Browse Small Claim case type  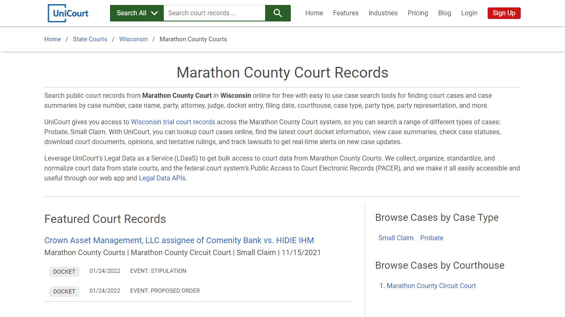(x=396, y=238)
